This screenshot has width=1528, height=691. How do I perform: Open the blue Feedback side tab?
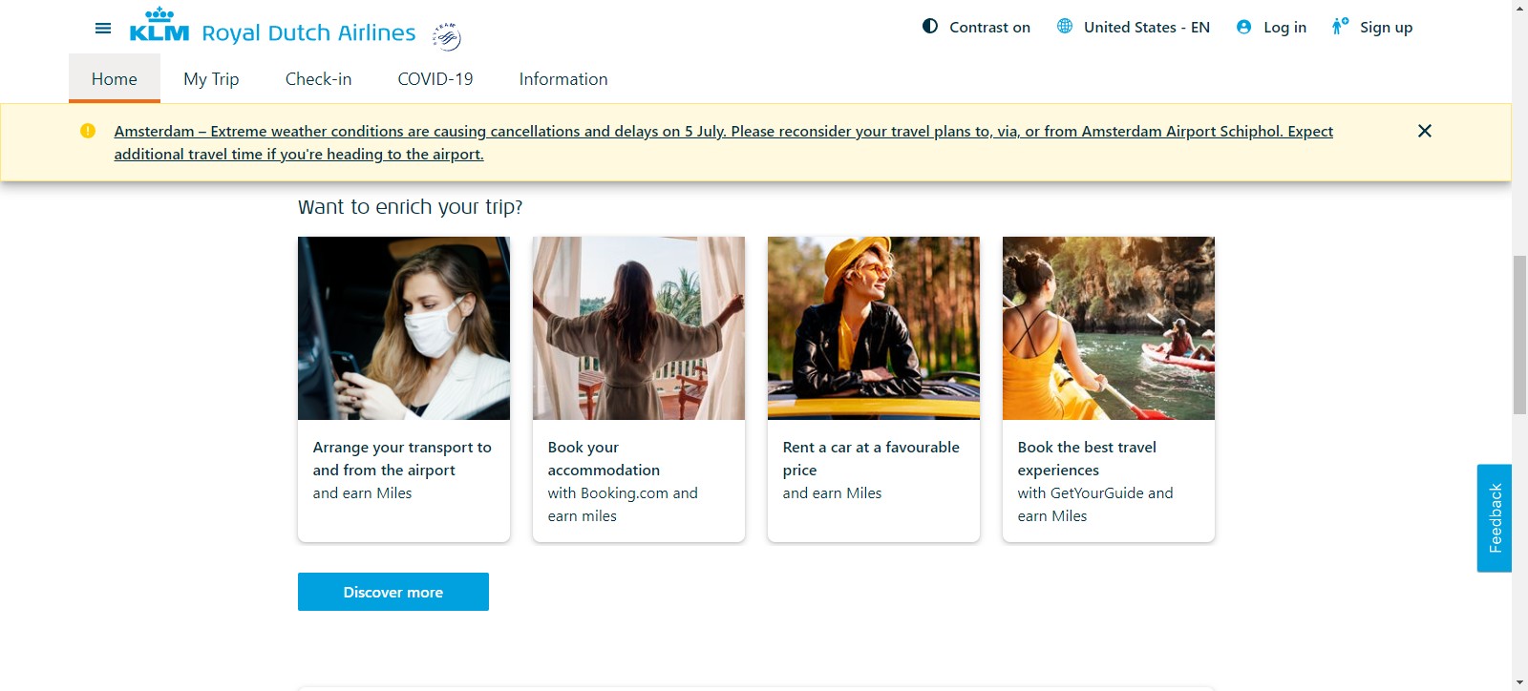(x=1495, y=518)
